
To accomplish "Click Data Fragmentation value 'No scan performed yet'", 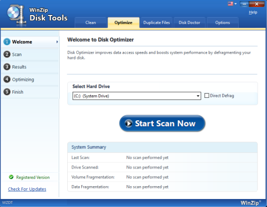I will click(147, 187).
